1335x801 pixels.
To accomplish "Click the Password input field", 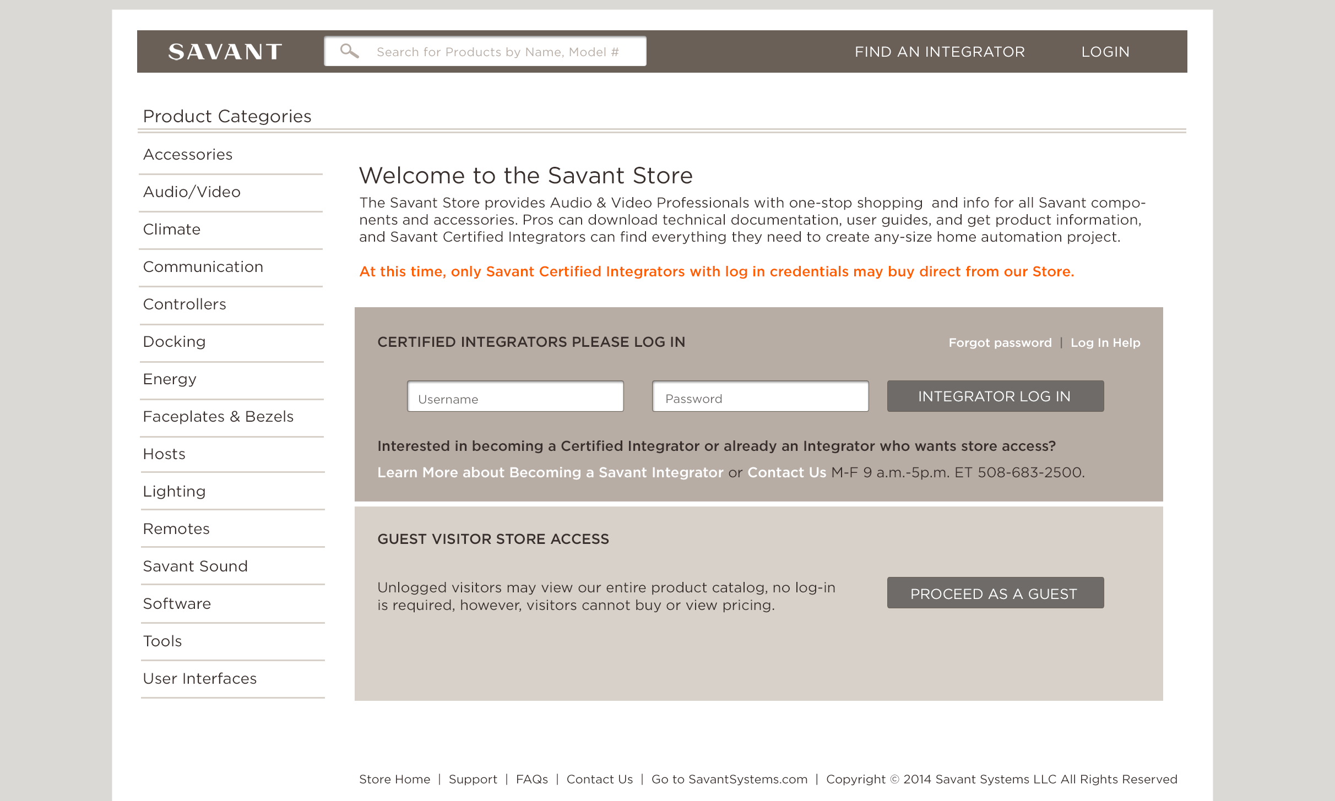I will tap(761, 396).
